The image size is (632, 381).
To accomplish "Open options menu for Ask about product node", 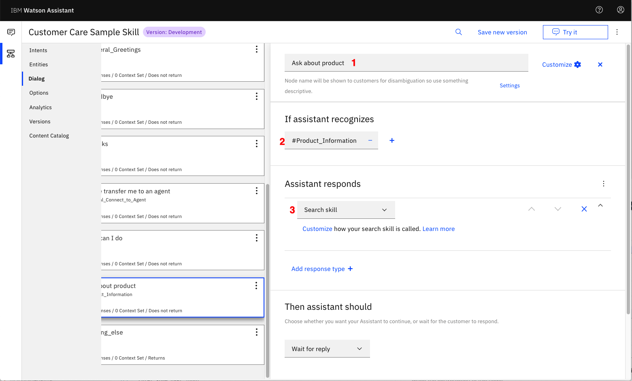I will click(x=256, y=286).
